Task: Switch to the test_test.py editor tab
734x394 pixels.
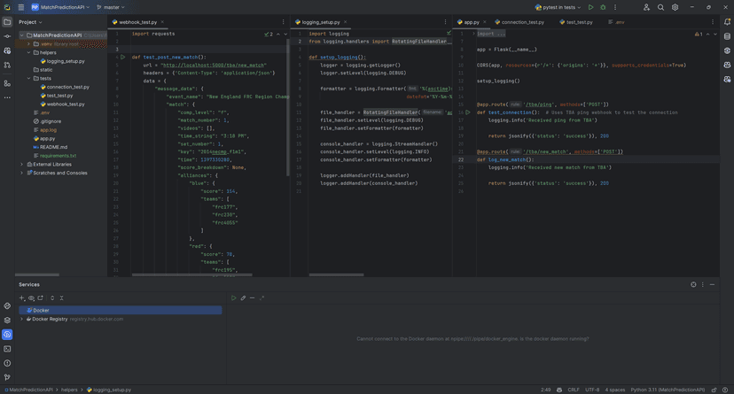Action: [579, 22]
